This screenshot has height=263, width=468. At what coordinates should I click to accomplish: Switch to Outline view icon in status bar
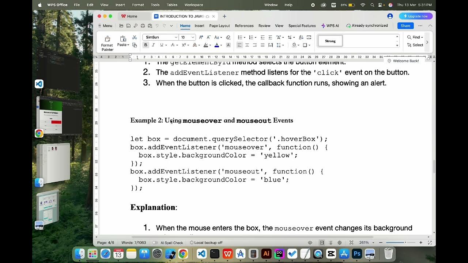coord(331,243)
